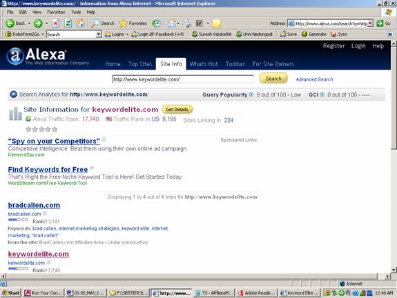Click the Query Popularity help icon
Screen dimensions: 397x298
251,95
